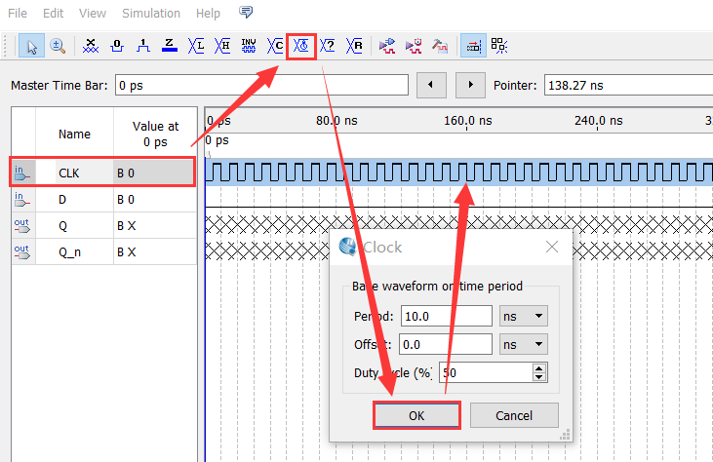The image size is (713, 462).
Task: Confirm clock settings with OK
Action: (x=416, y=415)
